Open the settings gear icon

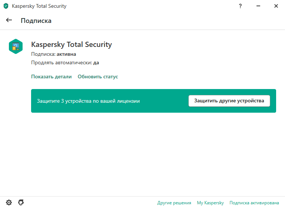pos(9,202)
